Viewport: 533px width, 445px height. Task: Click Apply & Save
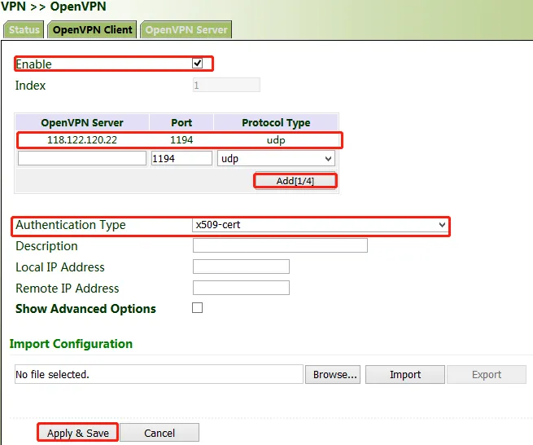[78, 433]
